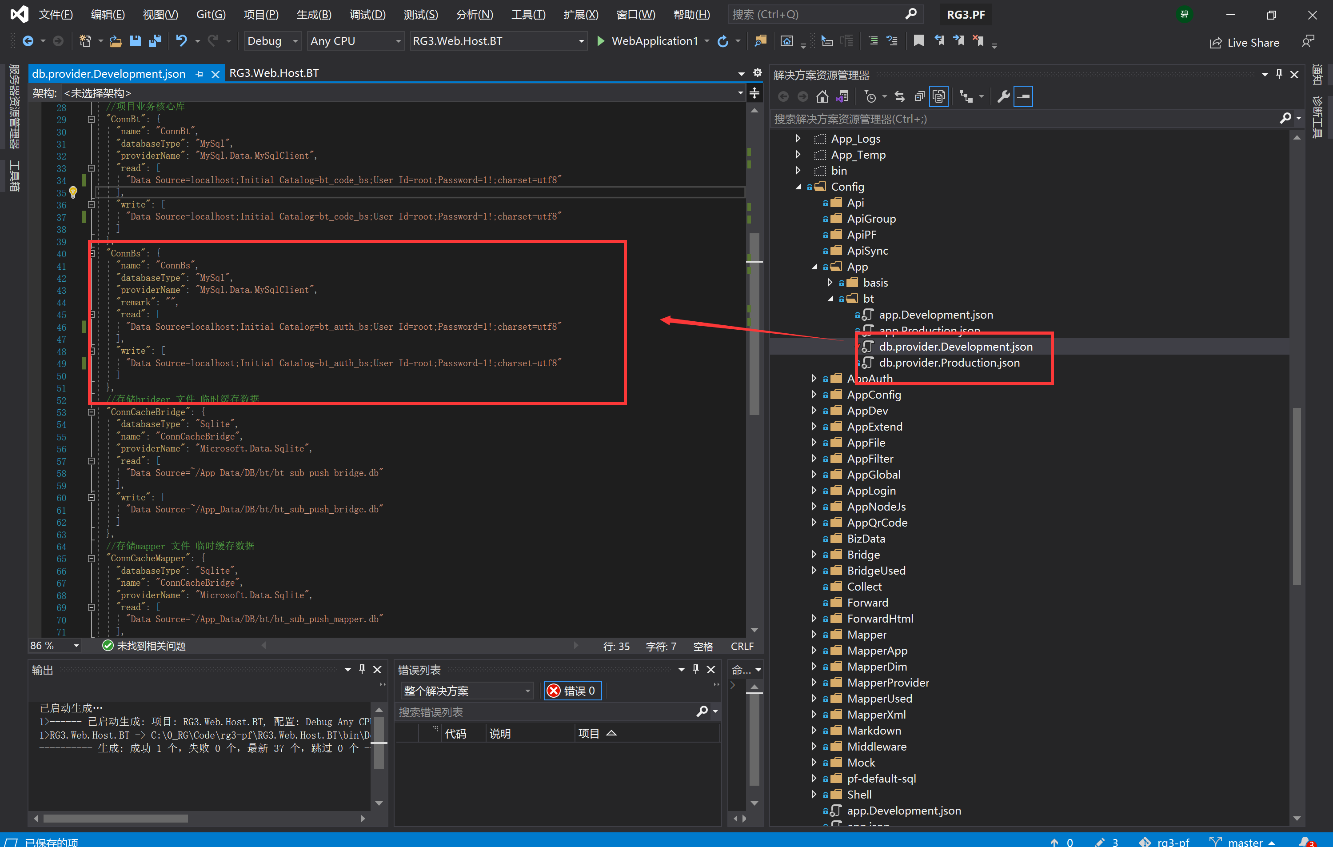Toggle Show All Files in Solution Explorer
The width and height of the screenshot is (1333, 847).
939,97
